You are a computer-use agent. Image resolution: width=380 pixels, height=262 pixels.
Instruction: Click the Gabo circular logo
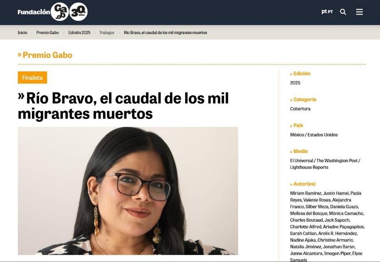coord(59,12)
